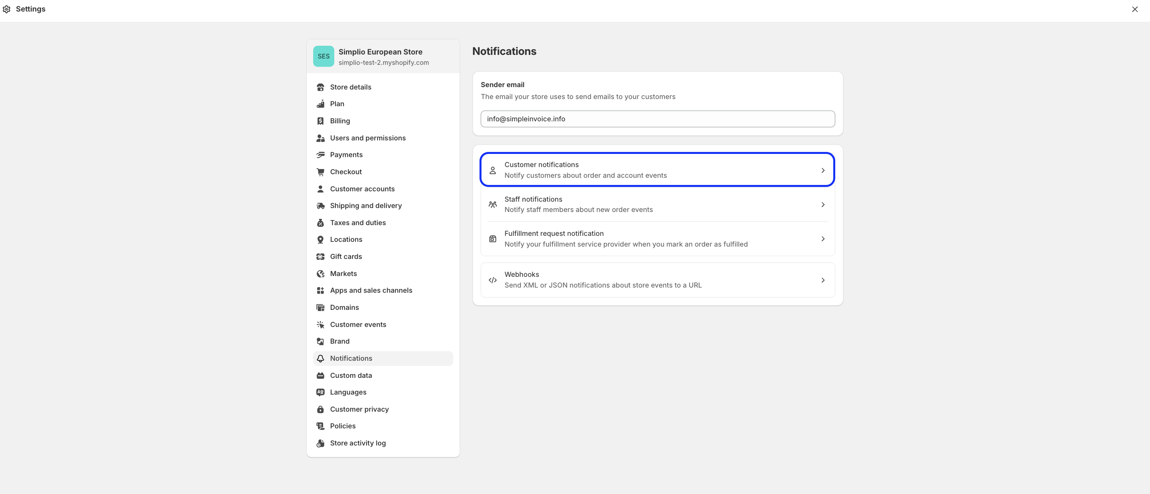Close the Settings window
Viewport: 1150px width, 494px height.
(1134, 10)
